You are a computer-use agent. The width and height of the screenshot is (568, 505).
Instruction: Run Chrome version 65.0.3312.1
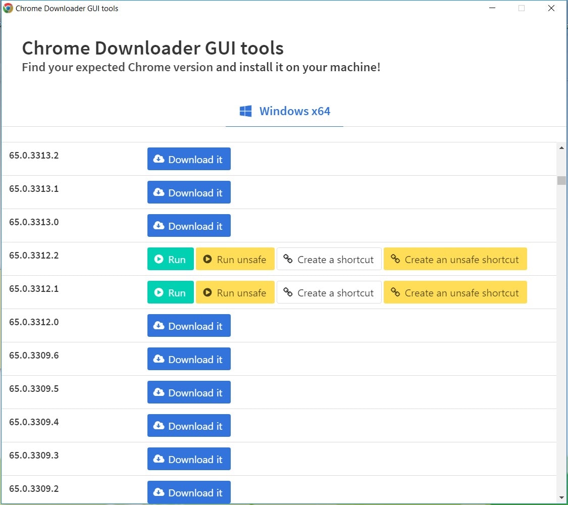pyautogui.click(x=170, y=292)
